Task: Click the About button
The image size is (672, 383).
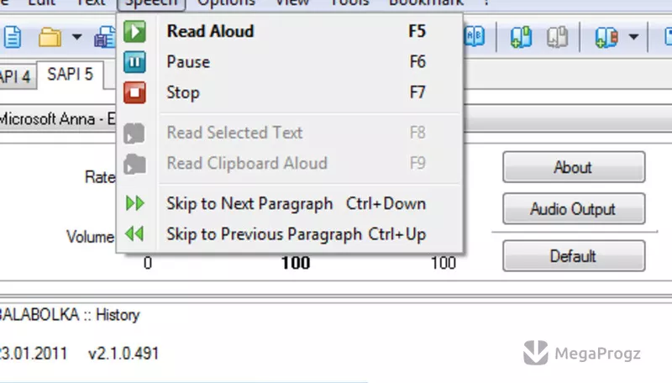Action: [x=574, y=167]
